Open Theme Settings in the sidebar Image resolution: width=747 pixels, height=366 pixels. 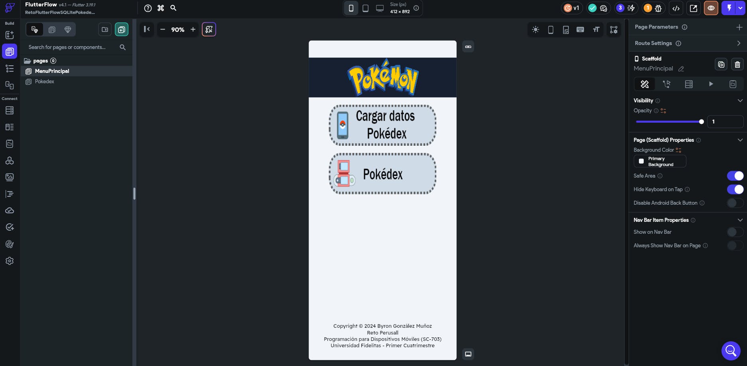pyautogui.click(x=10, y=244)
